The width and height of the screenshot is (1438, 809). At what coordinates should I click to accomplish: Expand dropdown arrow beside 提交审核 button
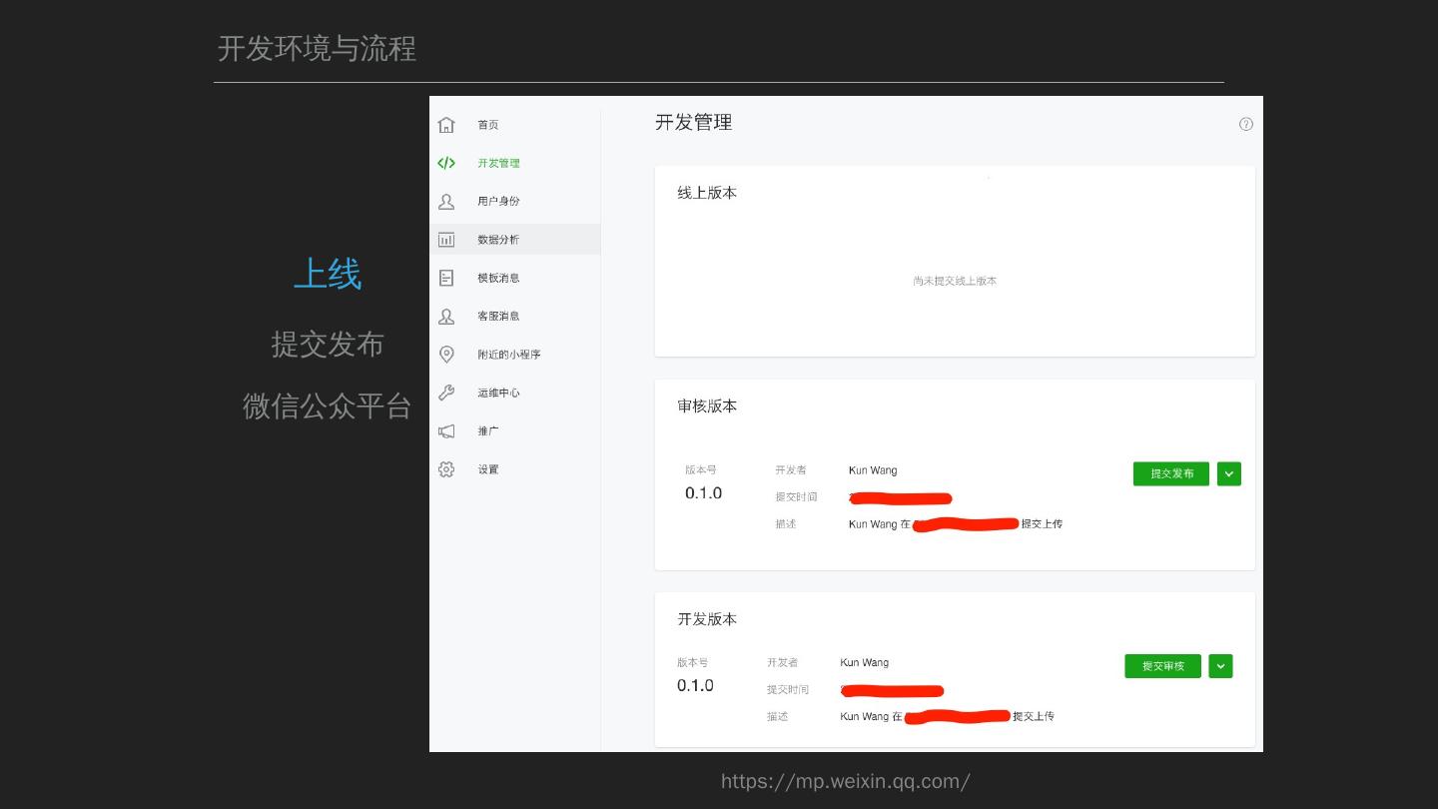point(1220,666)
